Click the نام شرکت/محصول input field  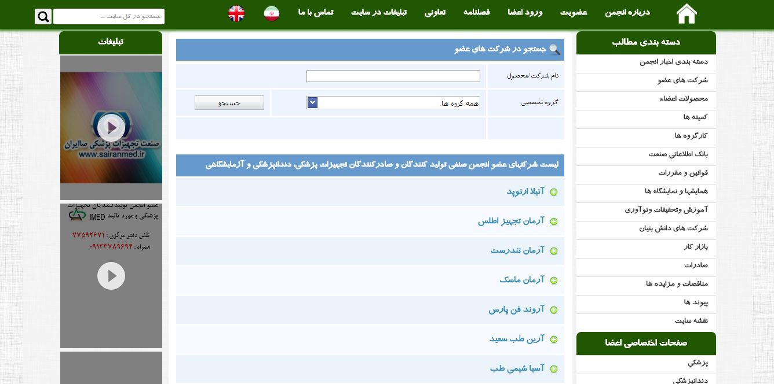click(393, 76)
